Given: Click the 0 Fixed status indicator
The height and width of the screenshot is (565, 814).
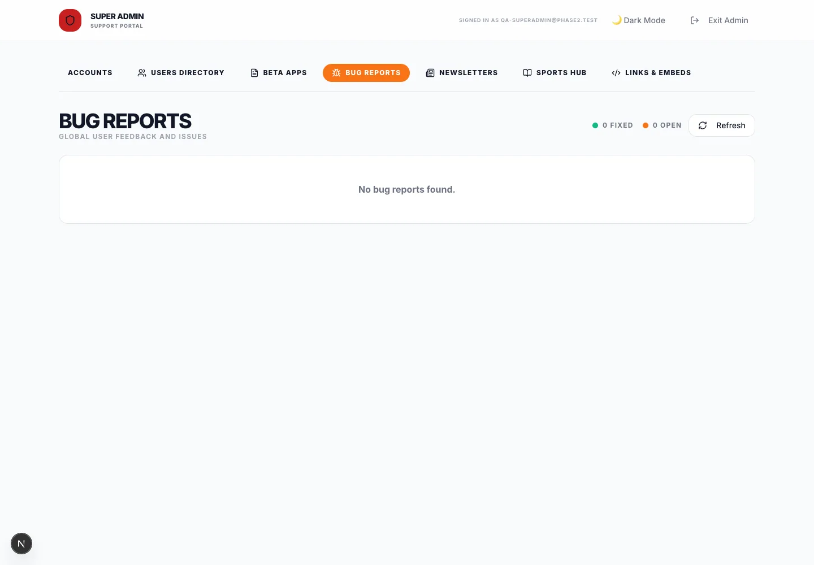Looking at the screenshot, I should pos(613,125).
